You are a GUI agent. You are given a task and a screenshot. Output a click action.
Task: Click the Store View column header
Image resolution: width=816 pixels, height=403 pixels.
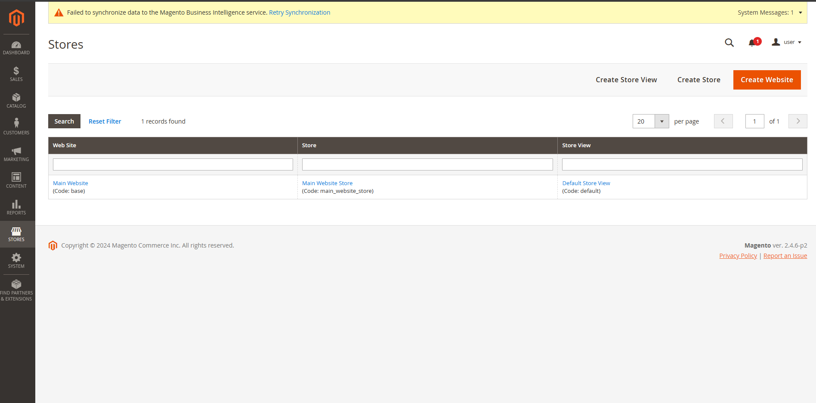coord(682,146)
